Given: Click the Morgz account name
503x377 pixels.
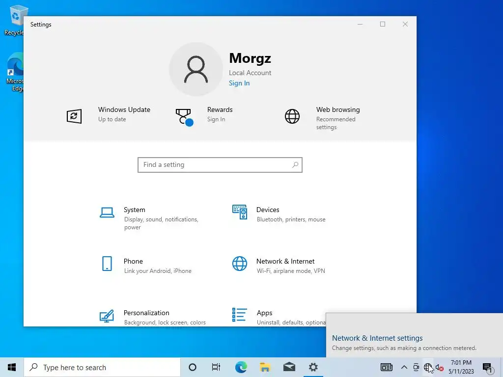Looking at the screenshot, I should (x=250, y=58).
